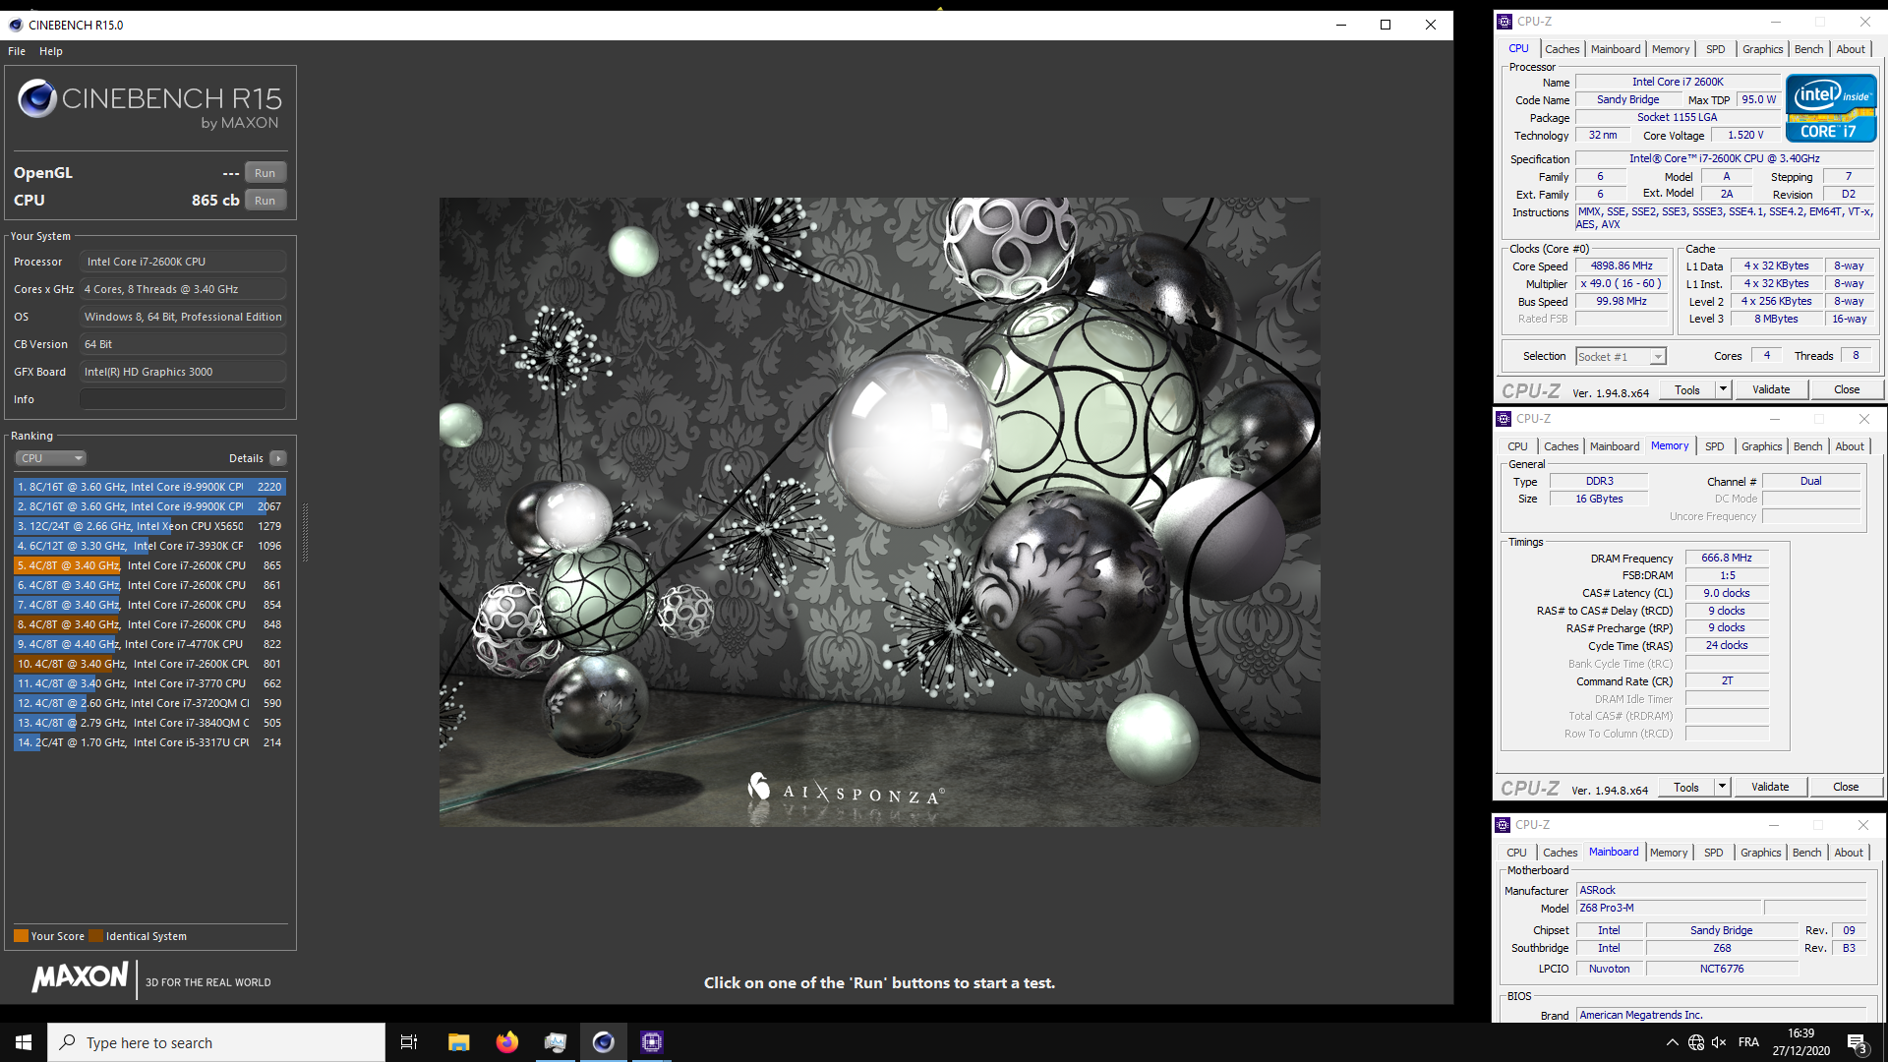The width and height of the screenshot is (1888, 1062).
Task: Click the Windows Start button
Action: coord(24,1042)
